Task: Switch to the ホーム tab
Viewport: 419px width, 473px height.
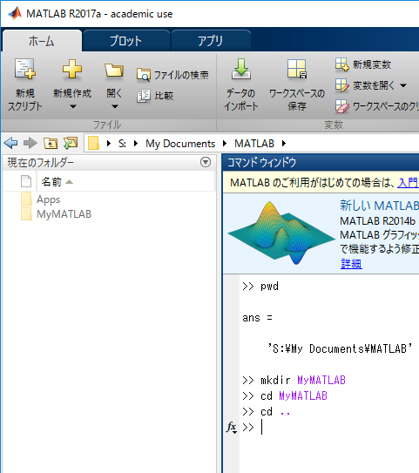Action: tap(42, 41)
